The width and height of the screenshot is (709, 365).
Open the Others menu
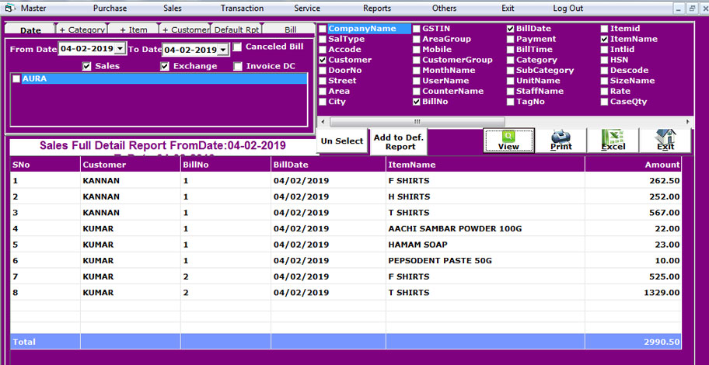(444, 8)
